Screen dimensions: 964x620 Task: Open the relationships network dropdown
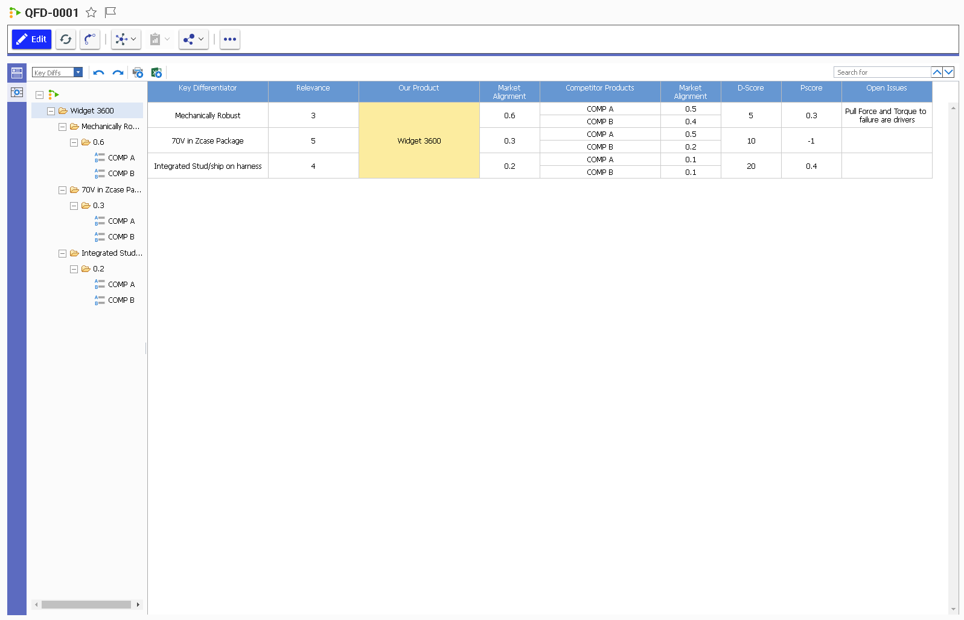point(126,39)
